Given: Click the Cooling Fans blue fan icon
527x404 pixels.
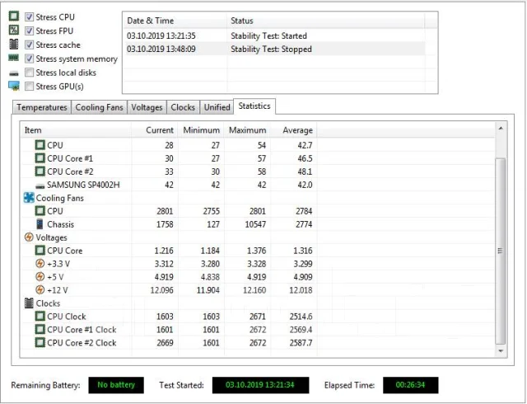Looking at the screenshot, I should (x=29, y=198).
